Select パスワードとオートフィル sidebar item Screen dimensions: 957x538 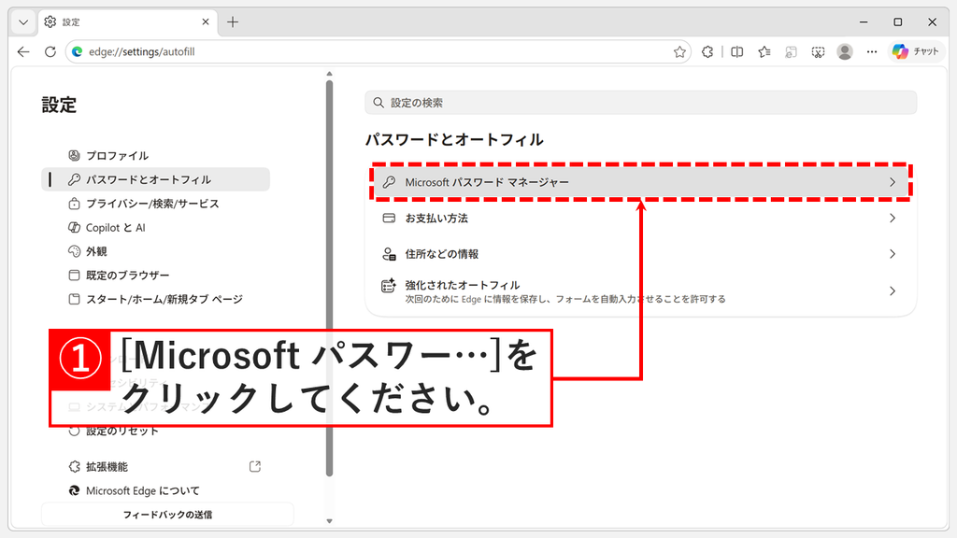(156, 179)
